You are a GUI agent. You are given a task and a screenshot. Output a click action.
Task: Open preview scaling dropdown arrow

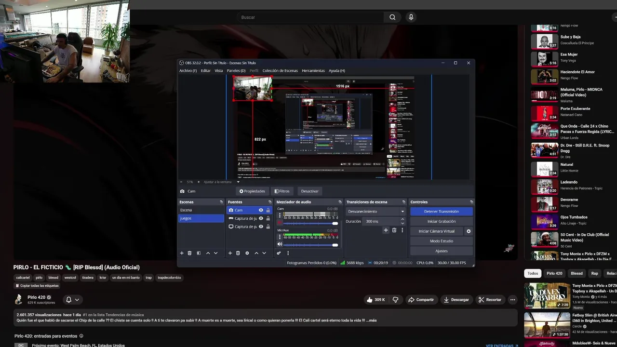[x=238, y=182]
